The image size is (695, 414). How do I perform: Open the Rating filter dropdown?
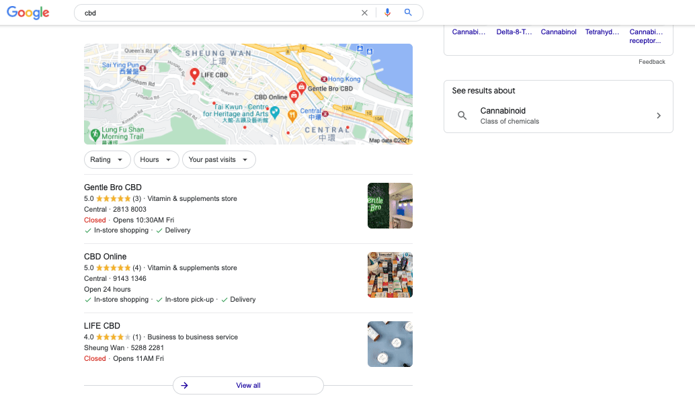point(108,159)
